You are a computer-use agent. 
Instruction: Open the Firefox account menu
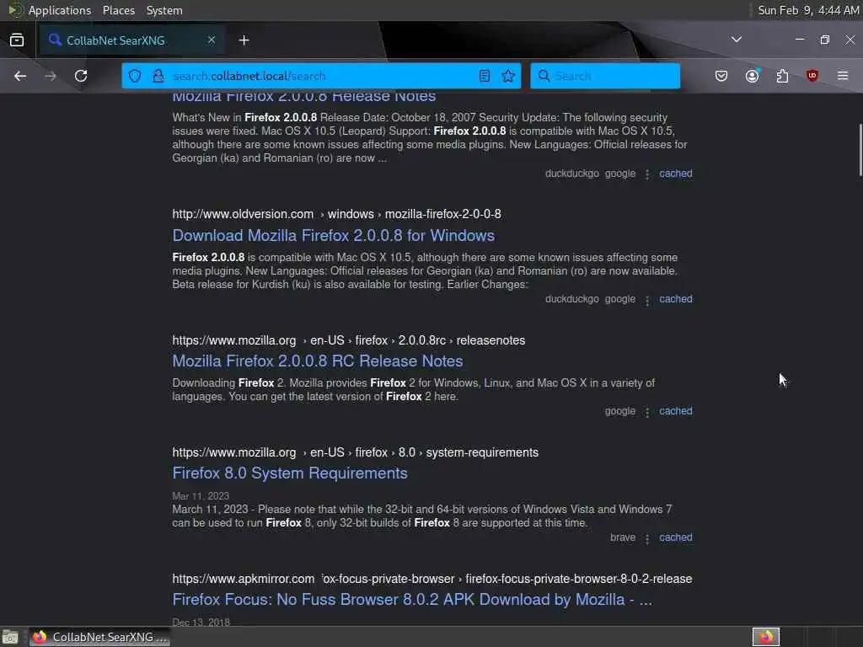click(752, 76)
